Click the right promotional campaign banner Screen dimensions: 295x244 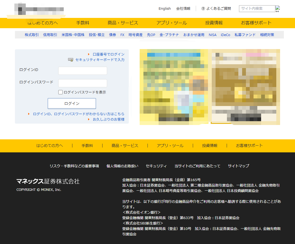pos(245,87)
